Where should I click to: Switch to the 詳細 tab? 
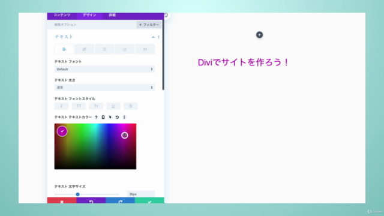tap(112, 16)
